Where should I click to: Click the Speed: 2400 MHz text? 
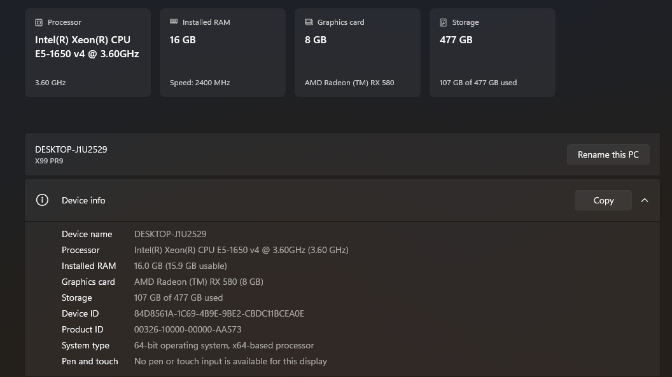point(200,83)
